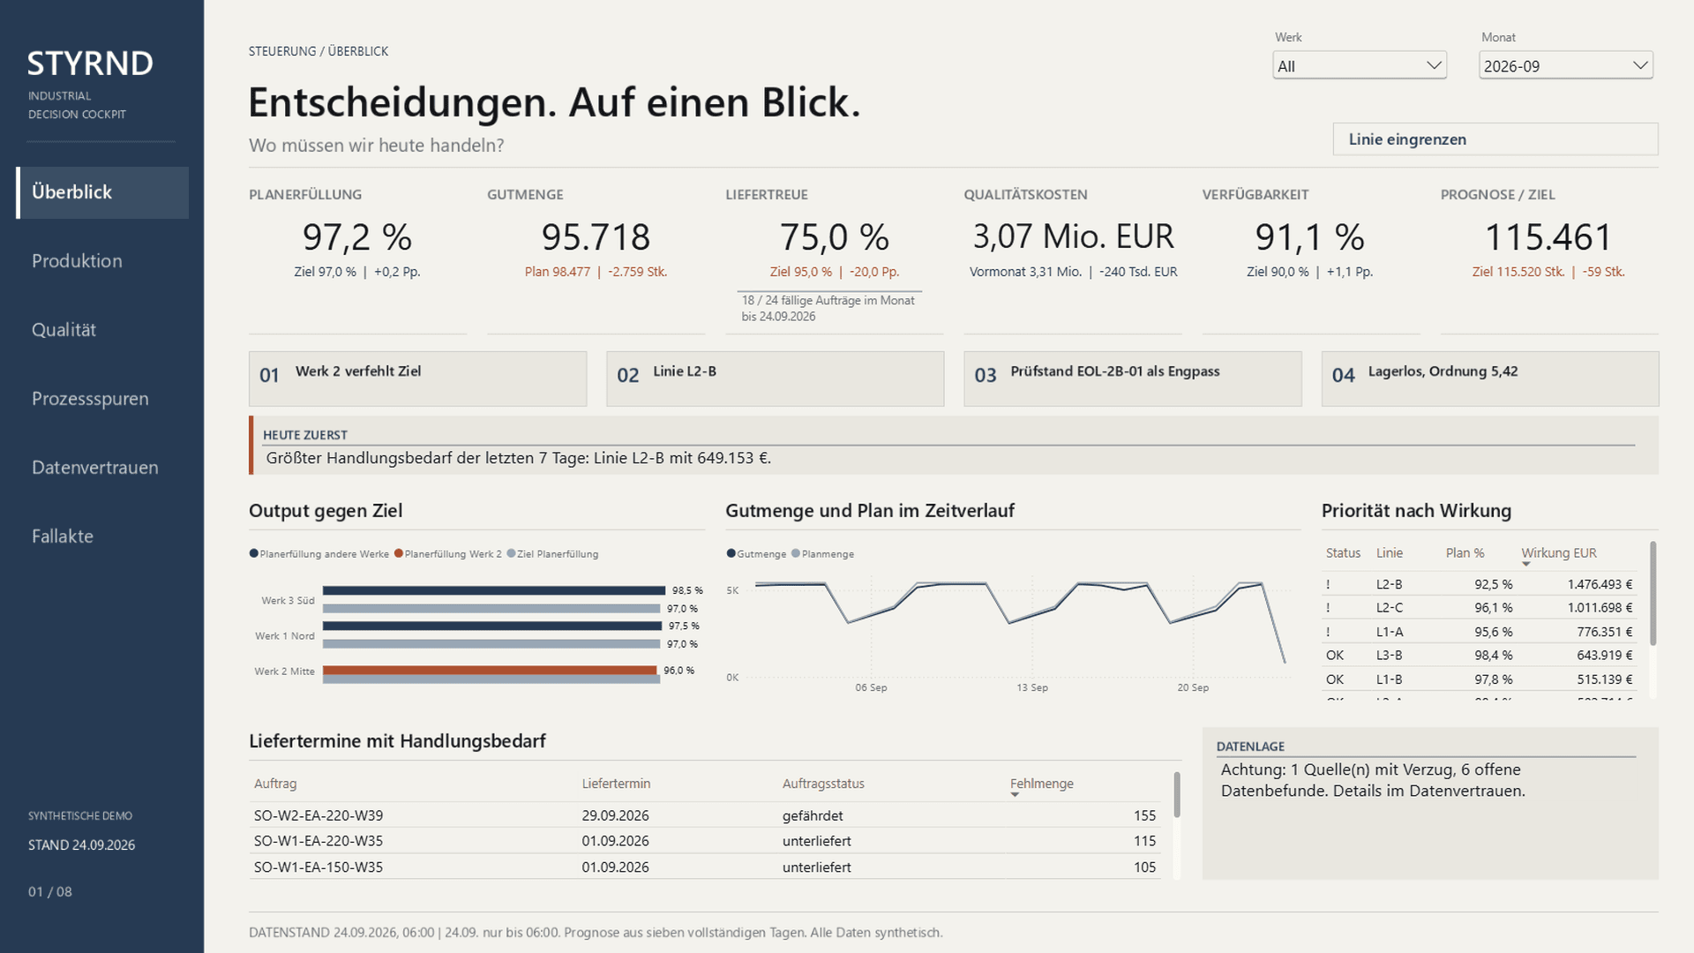Click the Qualitätskosten 3,07 Mio. EUR value
Screen dimensions: 1694x953
(x=1073, y=236)
